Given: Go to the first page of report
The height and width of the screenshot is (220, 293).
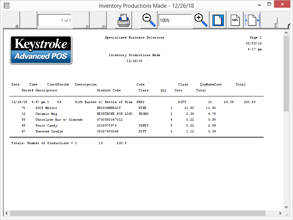Looking at the screenshot, I should coord(11,20).
